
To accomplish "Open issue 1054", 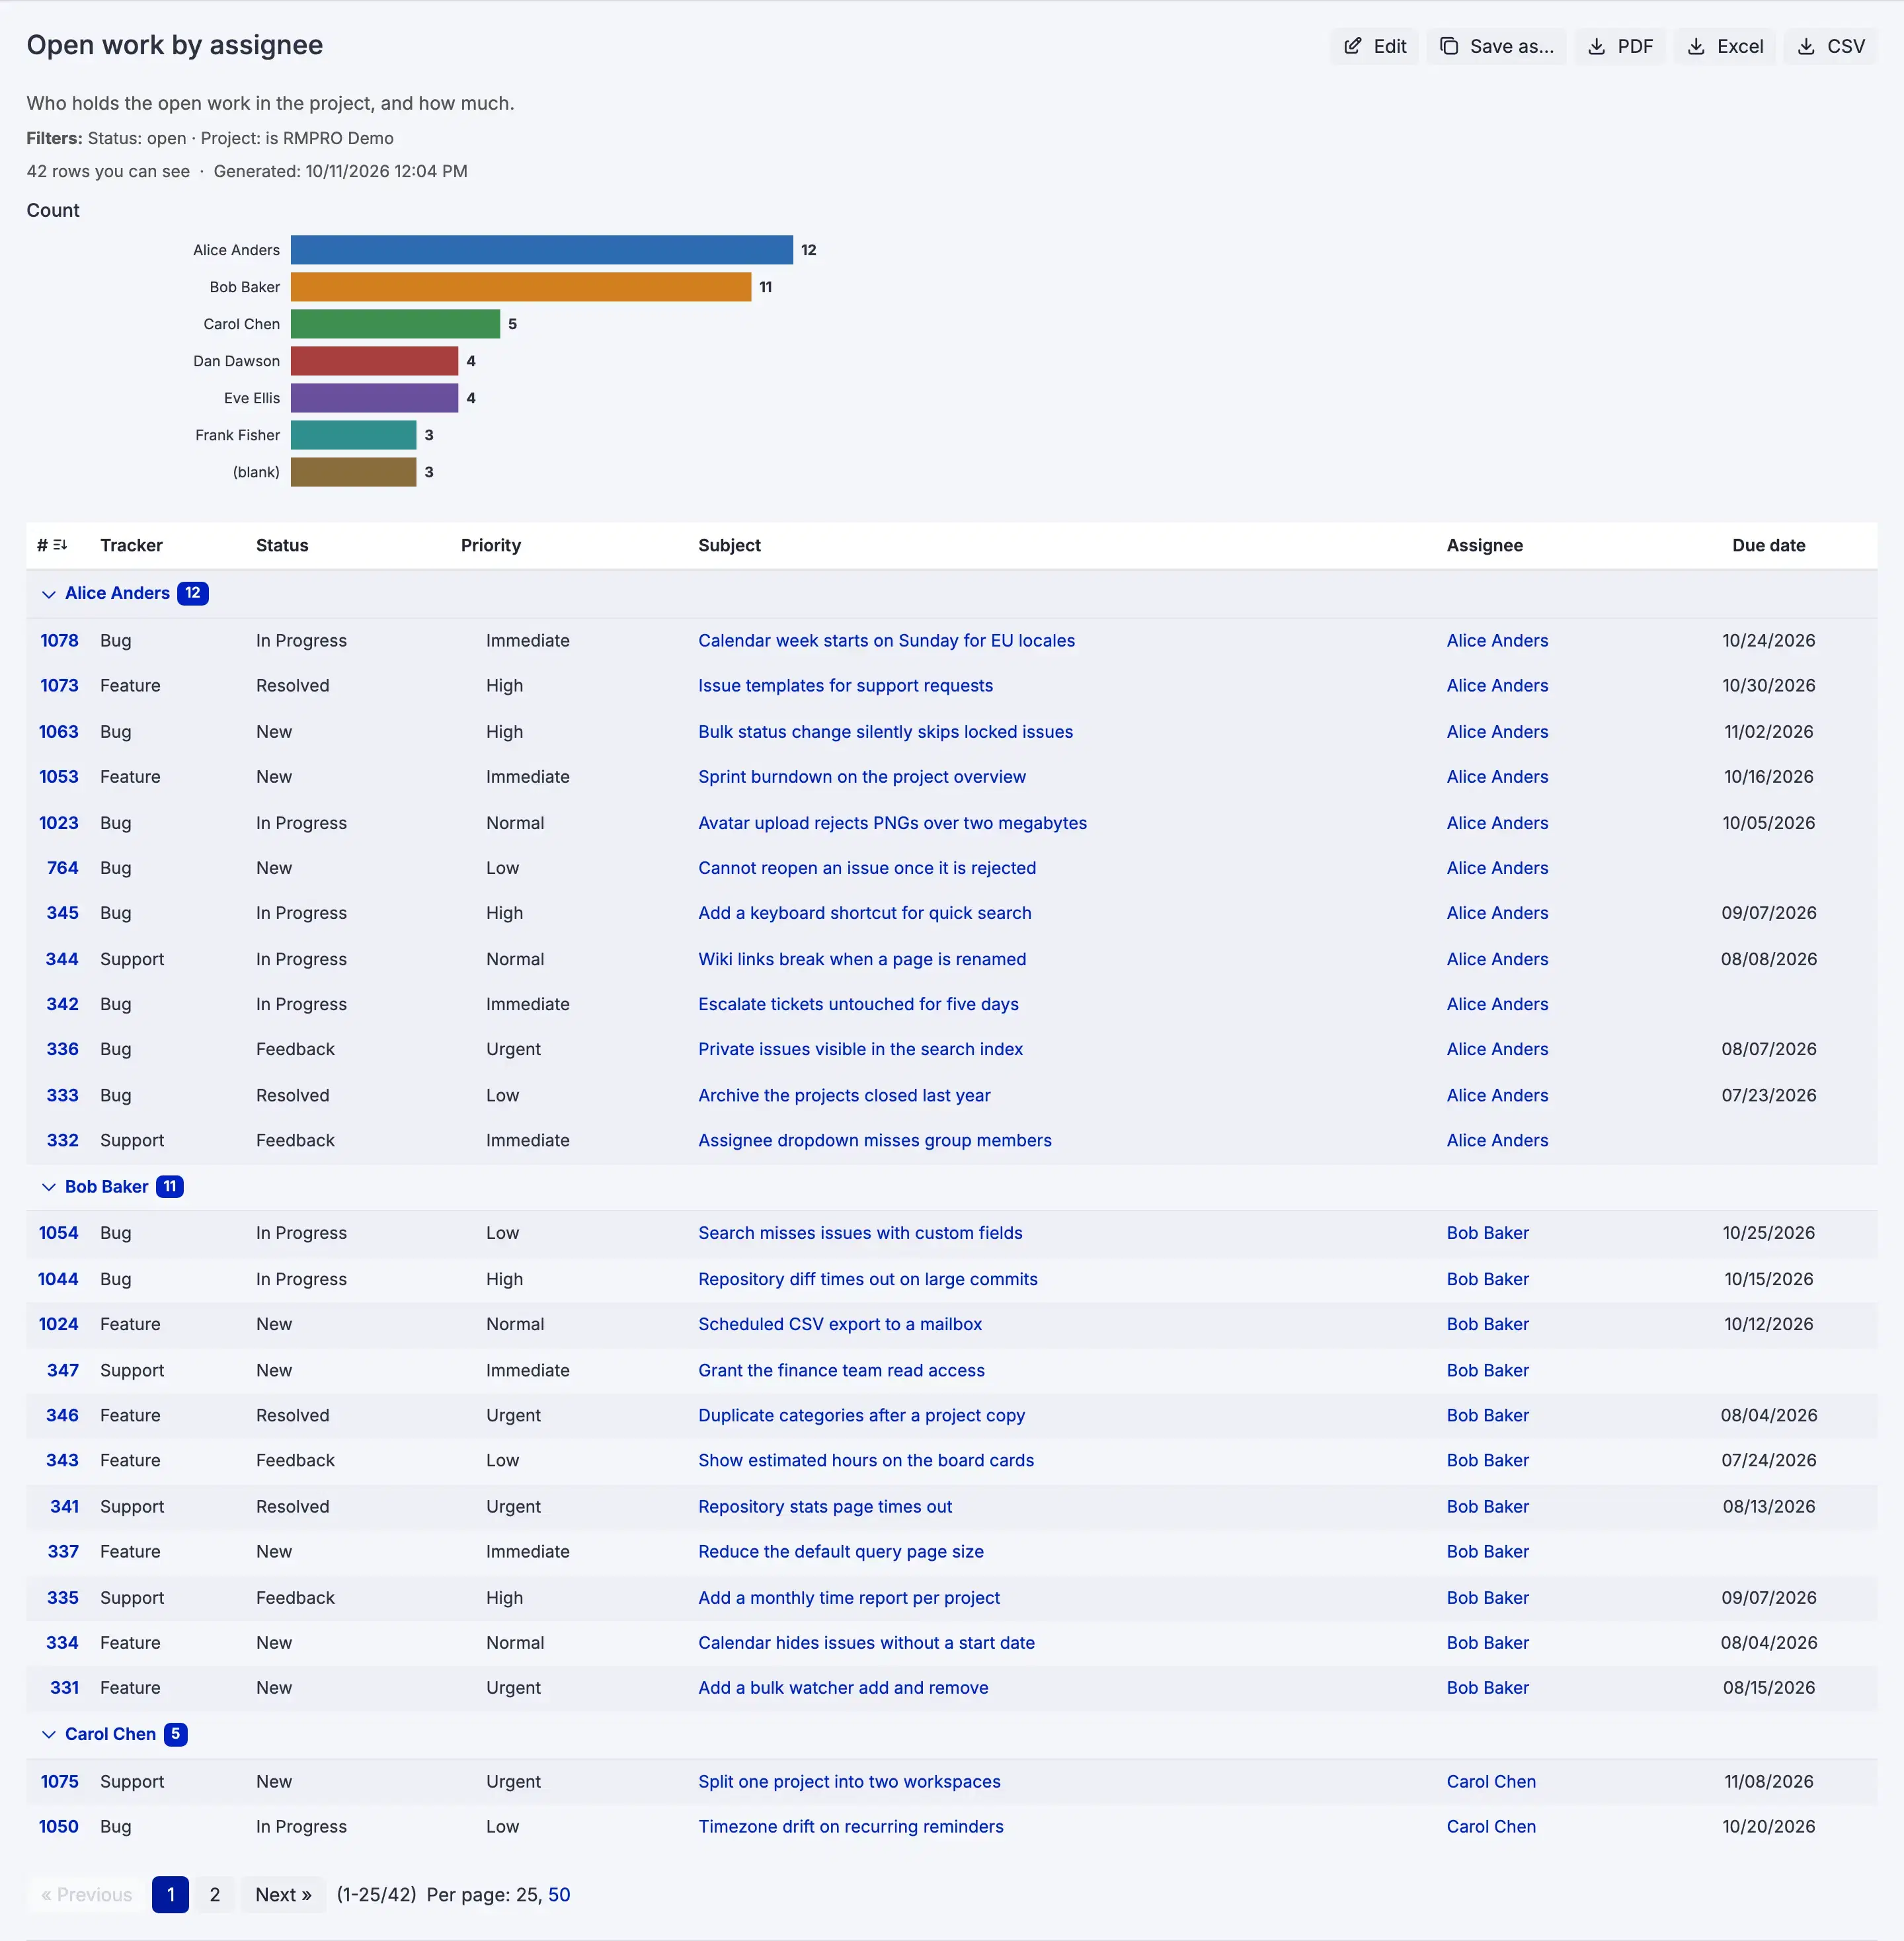I will tap(58, 1233).
